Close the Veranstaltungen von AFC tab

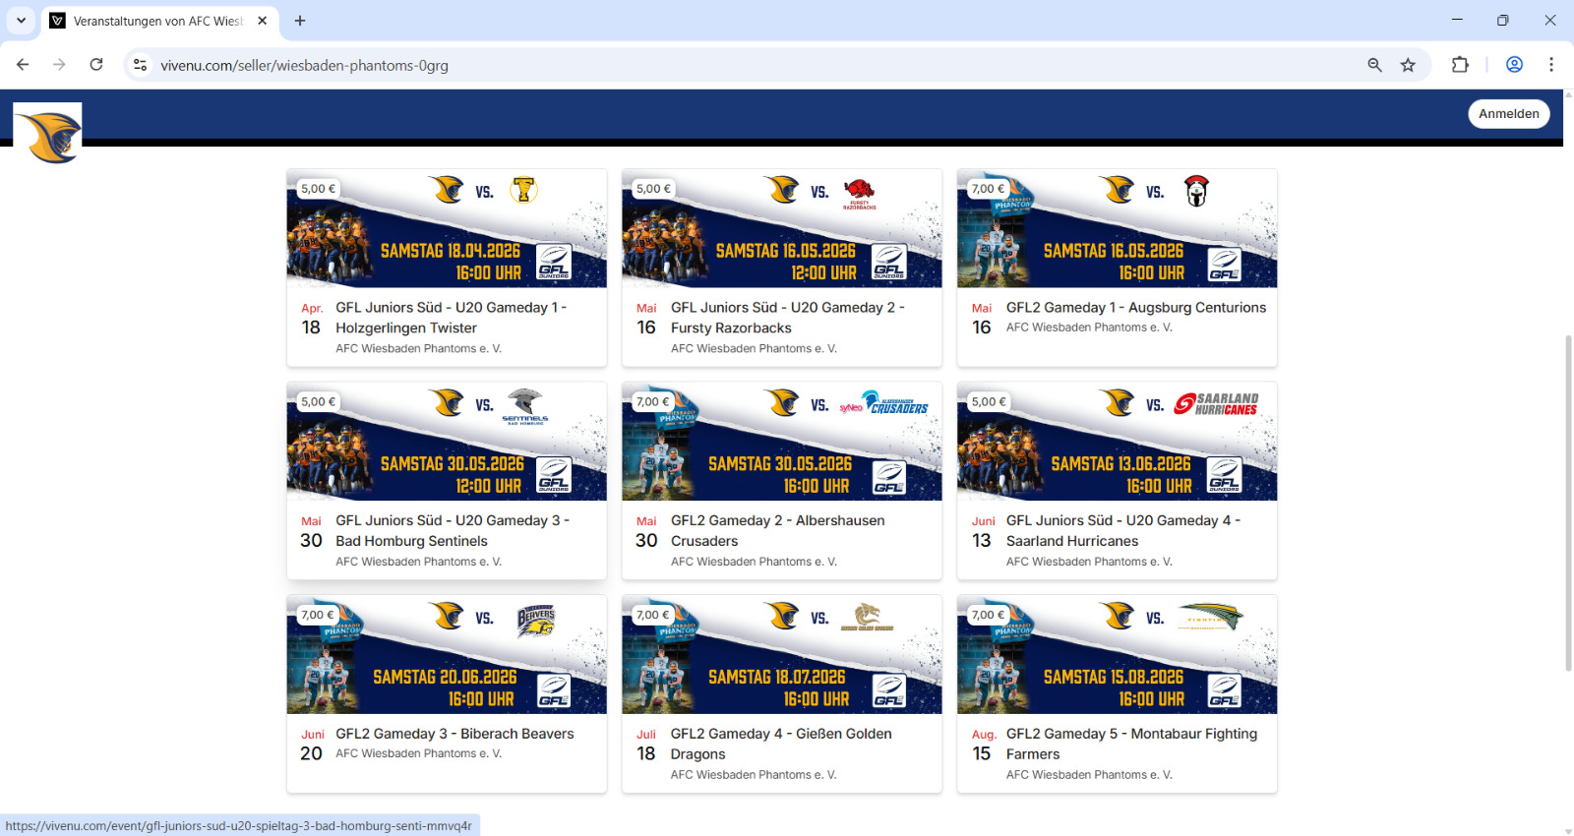coord(263,21)
